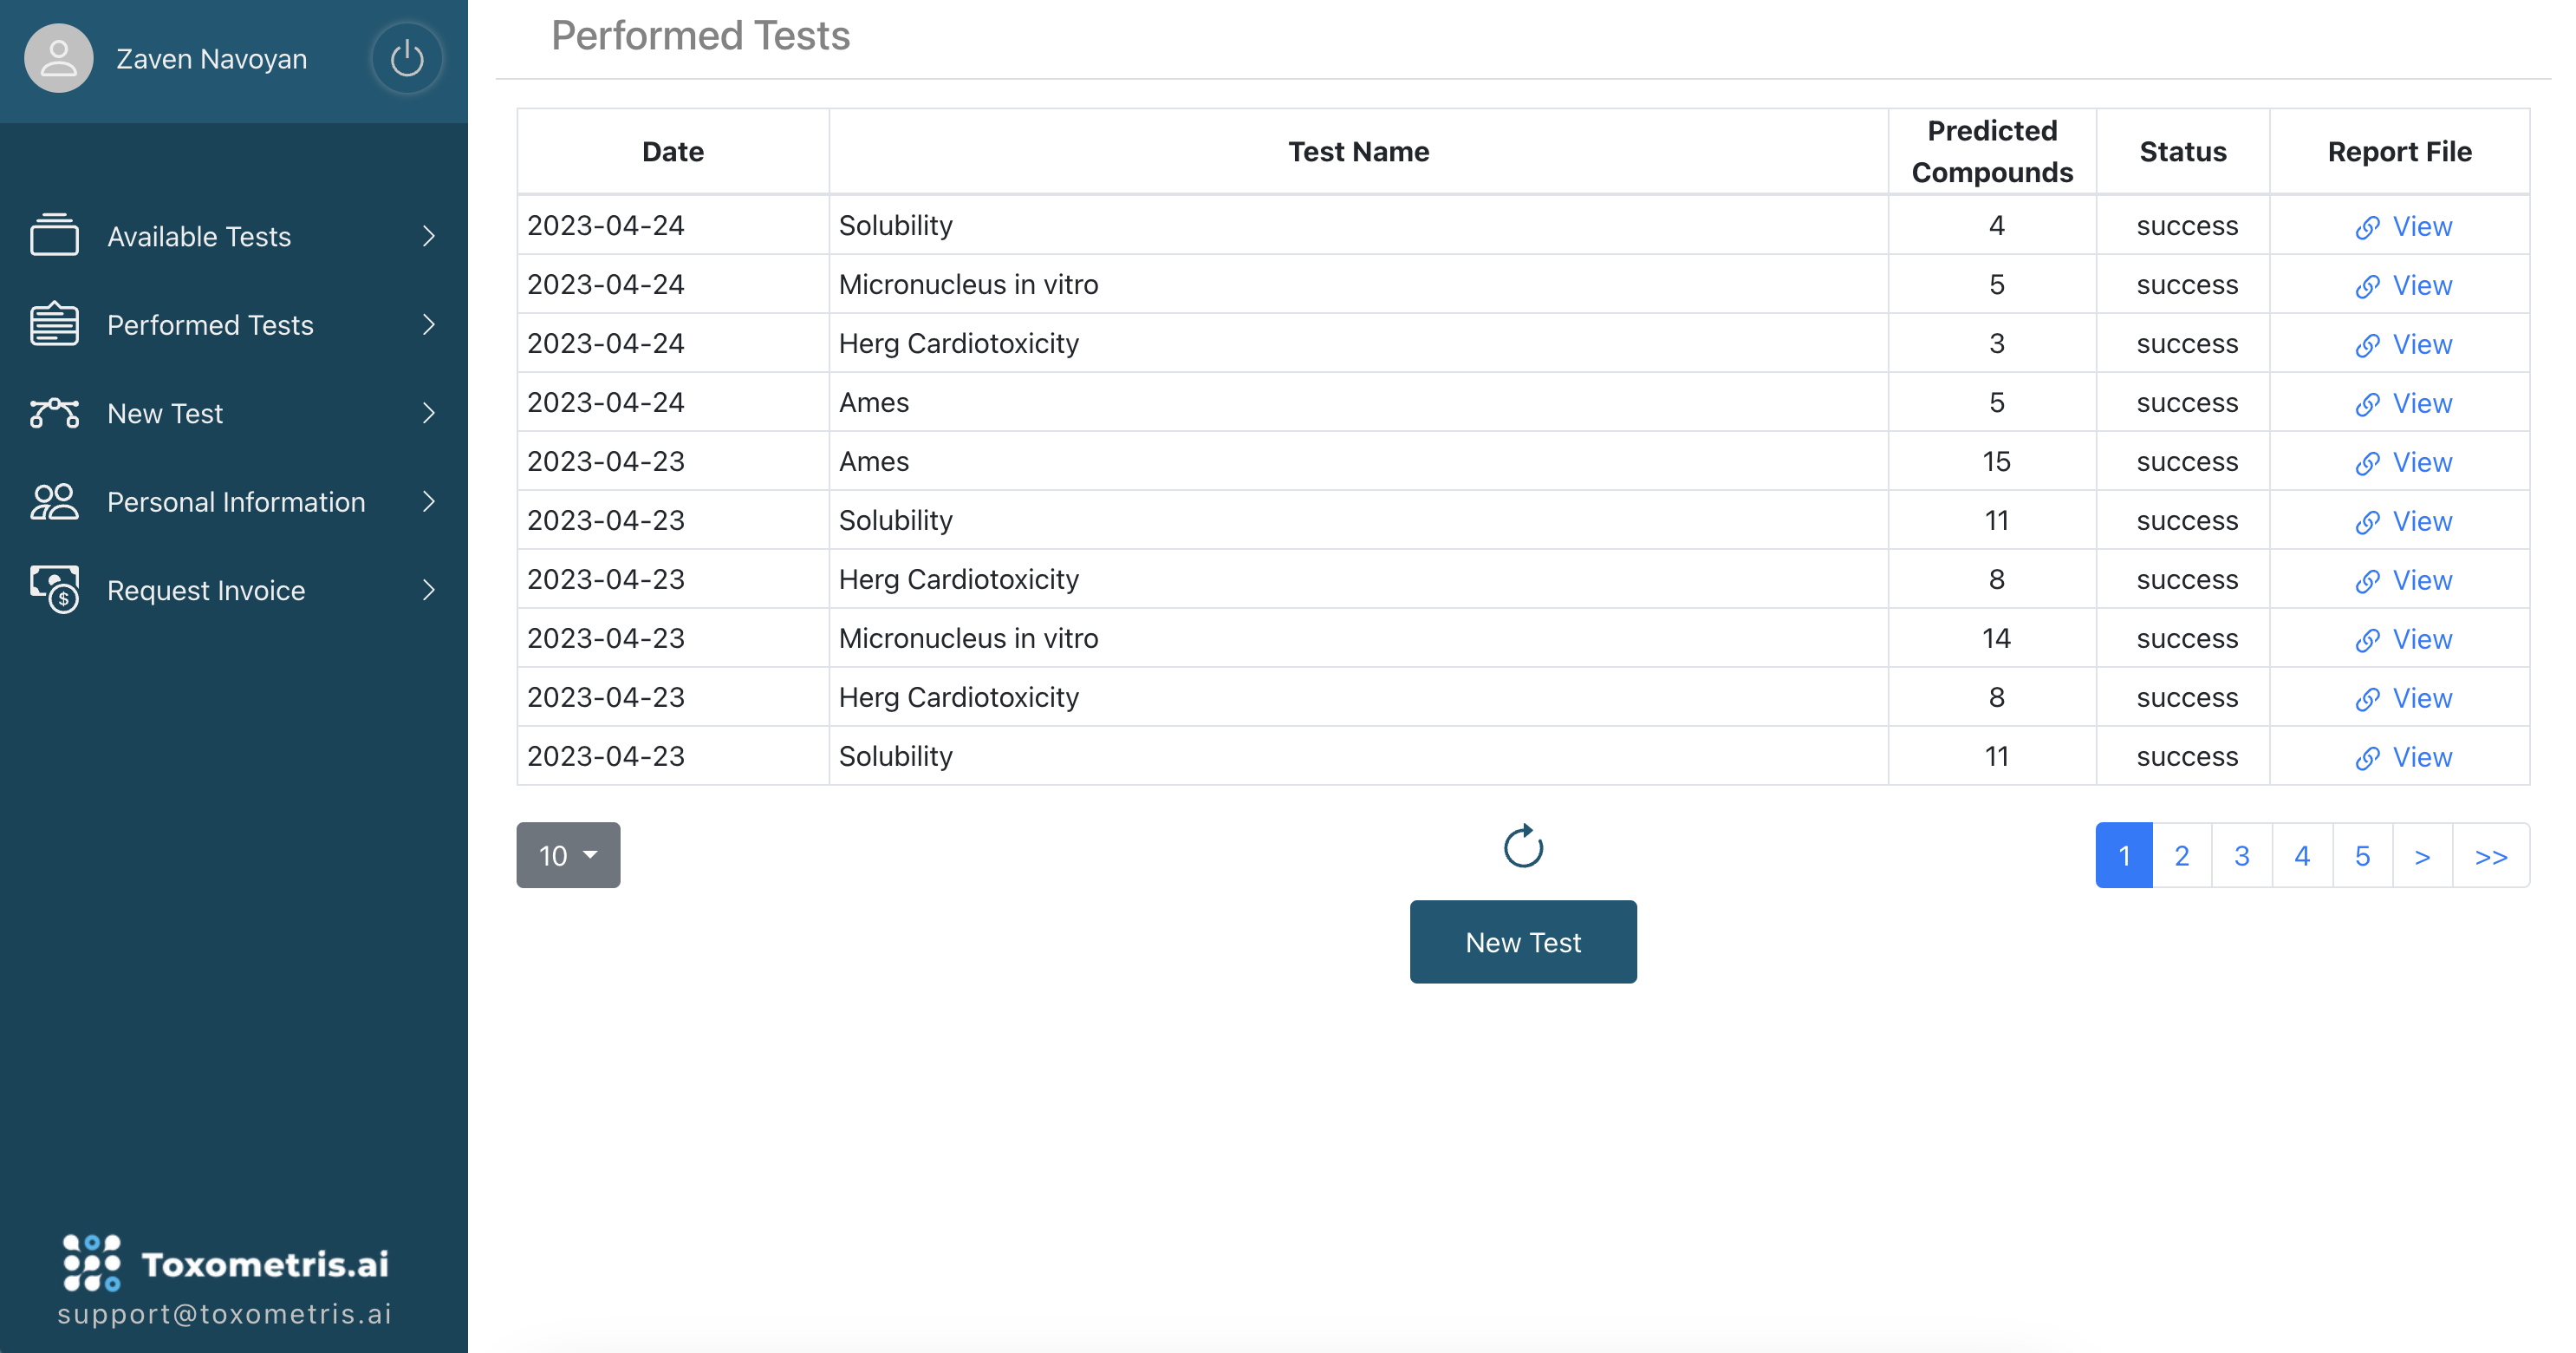Click the Available Tests box icon
Image resolution: width=2576 pixels, height=1353 pixels.
(x=54, y=235)
